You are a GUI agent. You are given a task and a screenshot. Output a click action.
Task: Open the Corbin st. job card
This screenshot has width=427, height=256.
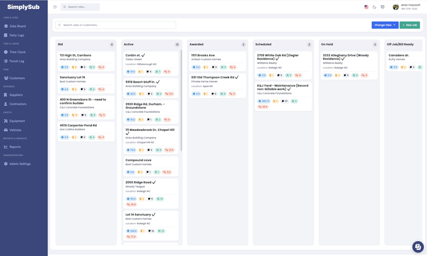(135, 56)
